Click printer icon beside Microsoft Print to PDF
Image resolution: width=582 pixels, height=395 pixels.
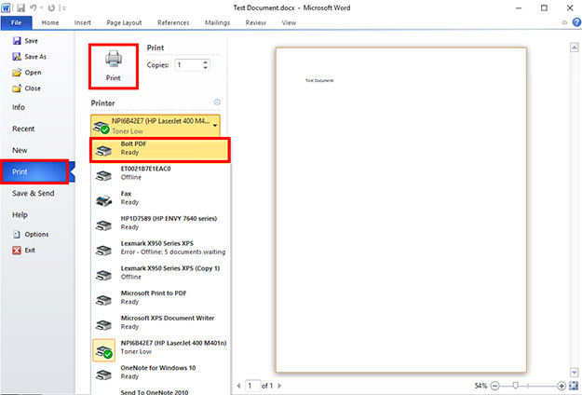tap(104, 300)
